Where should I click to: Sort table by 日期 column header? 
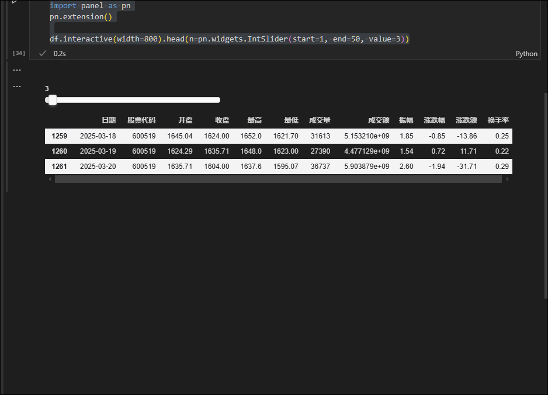(x=108, y=120)
